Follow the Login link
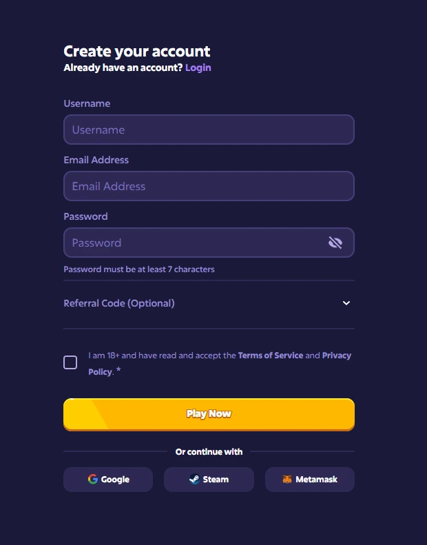Image resolution: width=427 pixels, height=545 pixels. point(198,68)
